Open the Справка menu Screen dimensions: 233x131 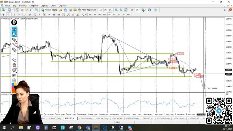[62, 6]
